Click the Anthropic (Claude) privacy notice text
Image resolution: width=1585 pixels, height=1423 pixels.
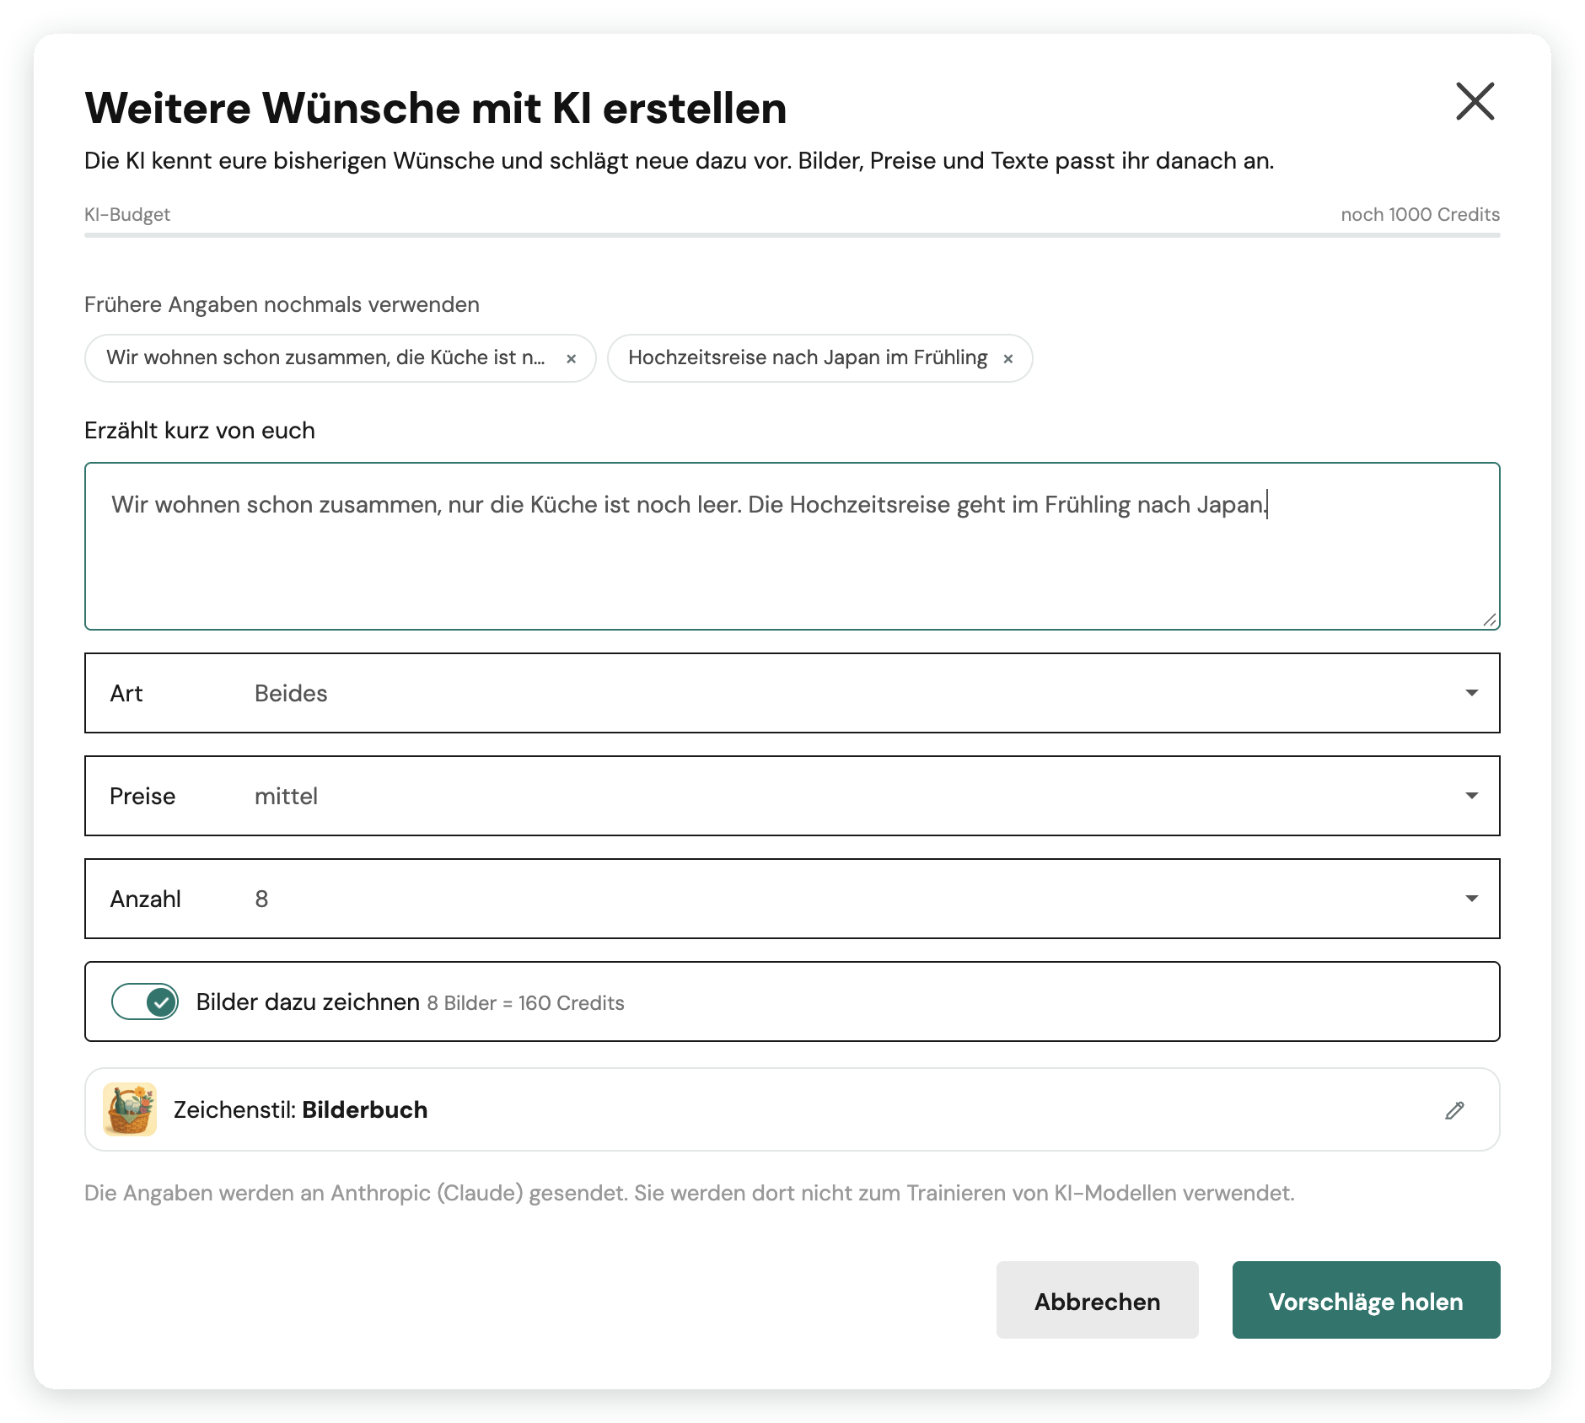click(x=689, y=1193)
